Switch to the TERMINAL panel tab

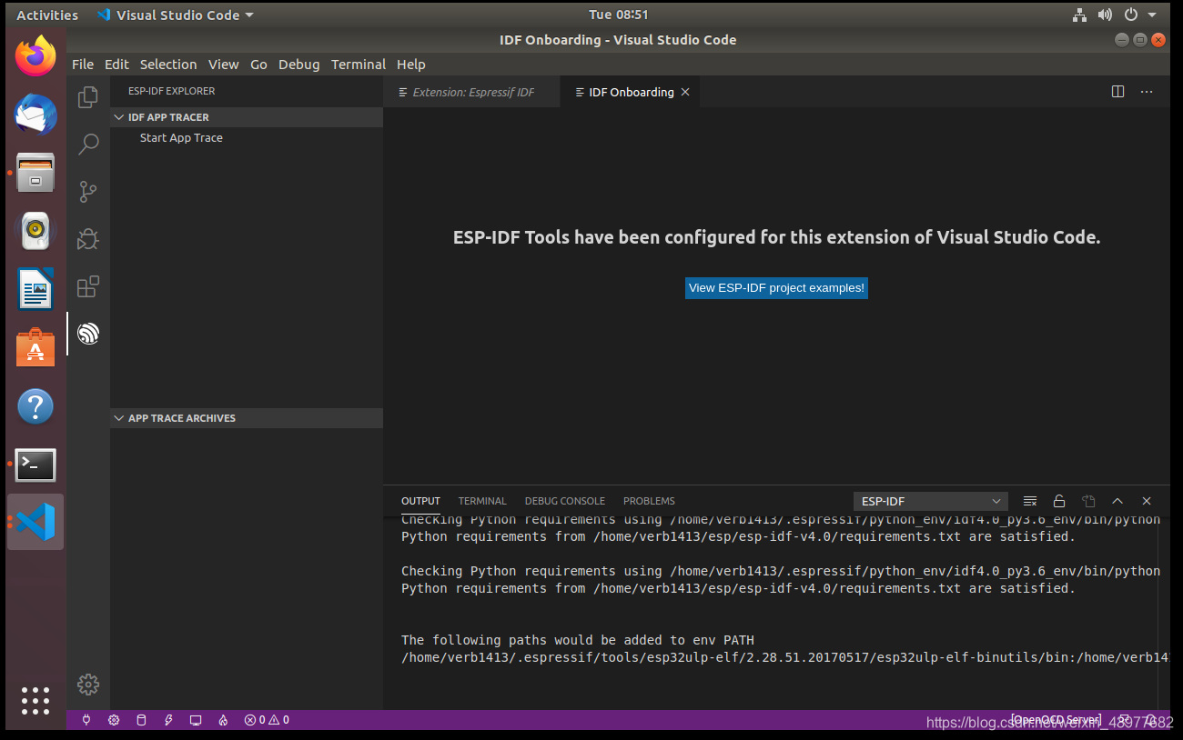click(482, 501)
